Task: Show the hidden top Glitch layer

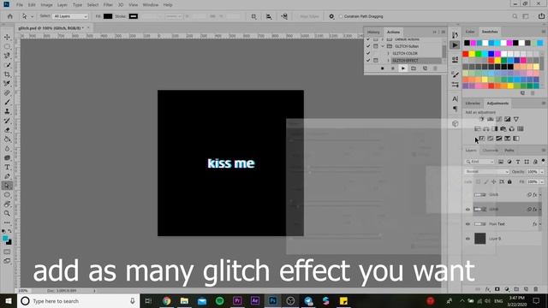Action: coord(468,195)
